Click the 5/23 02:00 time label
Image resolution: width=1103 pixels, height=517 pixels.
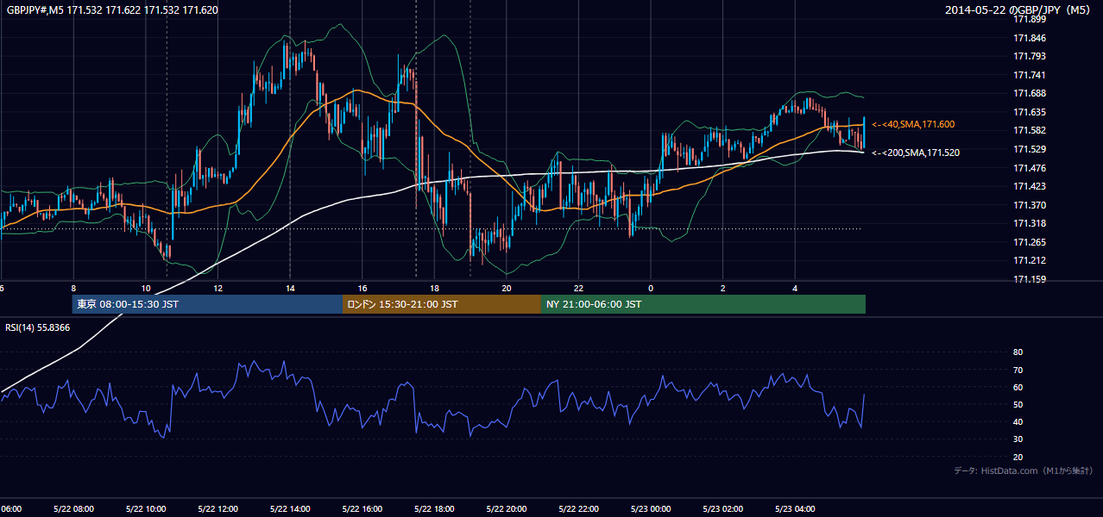[722, 509]
